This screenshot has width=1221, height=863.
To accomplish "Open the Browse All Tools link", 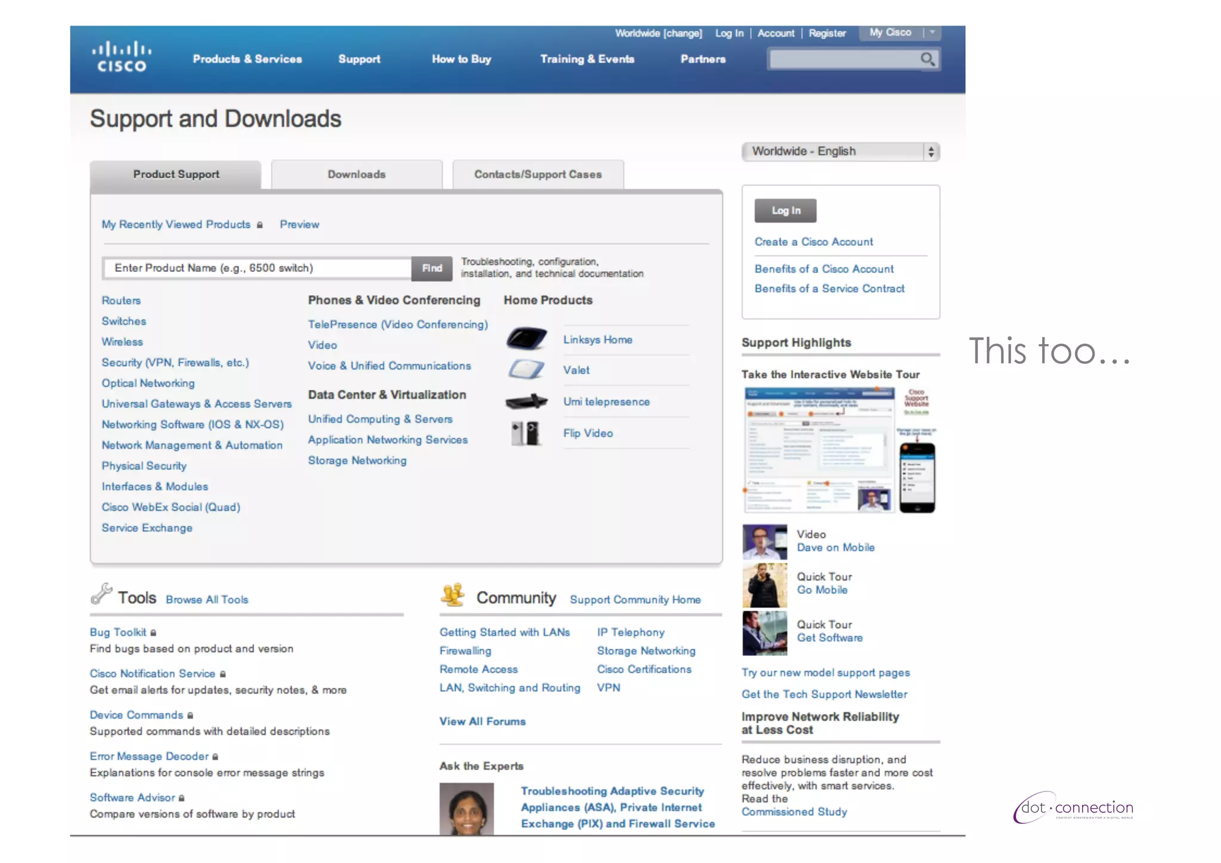I will pyautogui.click(x=207, y=599).
